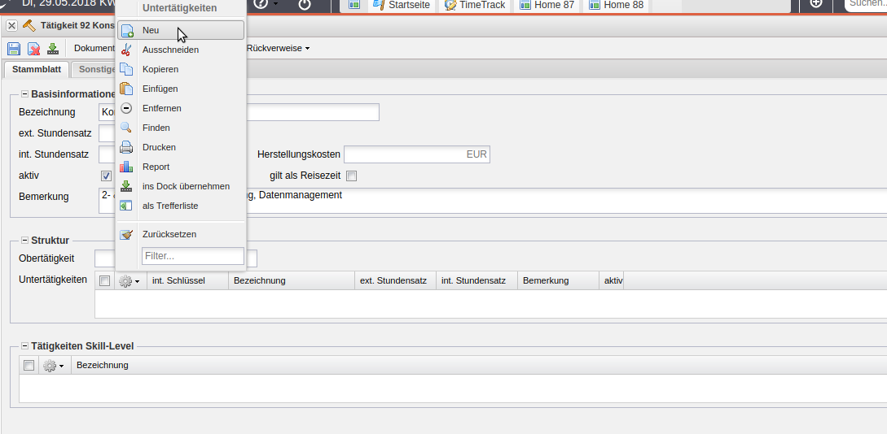Open gear dropdown in Tätigkeiten Skill-Level table
Image resolution: width=887 pixels, height=434 pixels.
coord(54,366)
